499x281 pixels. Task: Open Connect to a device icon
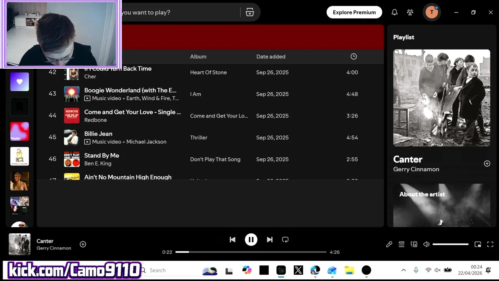pos(414,244)
